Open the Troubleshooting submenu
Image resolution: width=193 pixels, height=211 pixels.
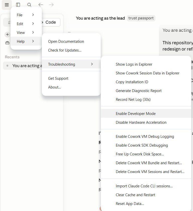click(71, 64)
